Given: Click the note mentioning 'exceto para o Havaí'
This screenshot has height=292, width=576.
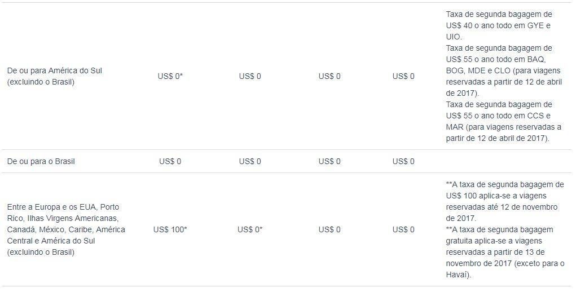Looking at the screenshot, I should click(x=505, y=253).
